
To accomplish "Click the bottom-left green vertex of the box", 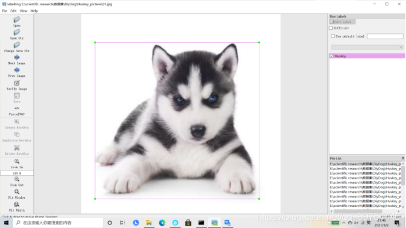I will click(x=95, y=199).
